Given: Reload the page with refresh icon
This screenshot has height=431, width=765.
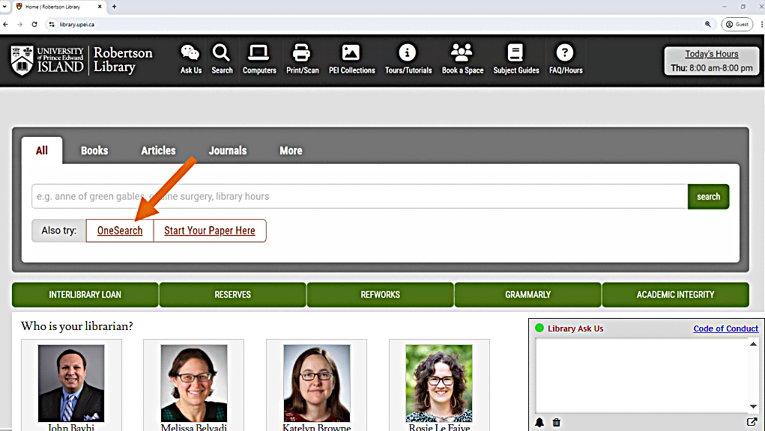Looking at the screenshot, I should [34, 25].
